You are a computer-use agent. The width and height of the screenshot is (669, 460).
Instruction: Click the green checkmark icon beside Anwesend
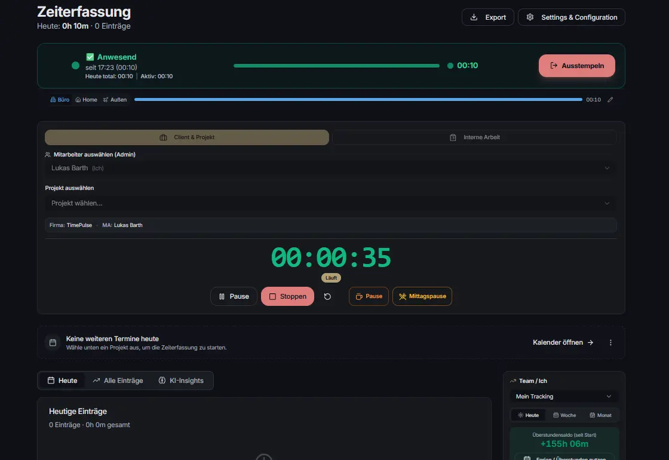coord(90,57)
